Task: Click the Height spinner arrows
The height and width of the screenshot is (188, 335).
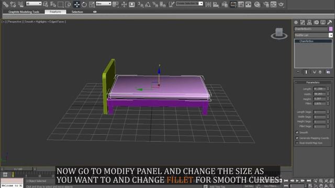Action: (x=328, y=99)
